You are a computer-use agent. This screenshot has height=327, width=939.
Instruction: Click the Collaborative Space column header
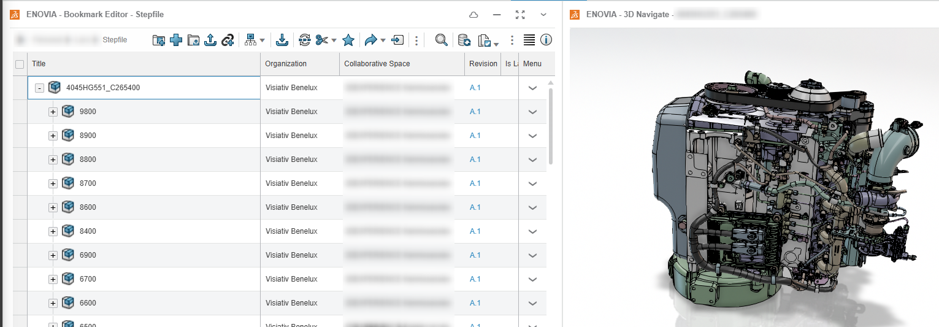point(377,64)
